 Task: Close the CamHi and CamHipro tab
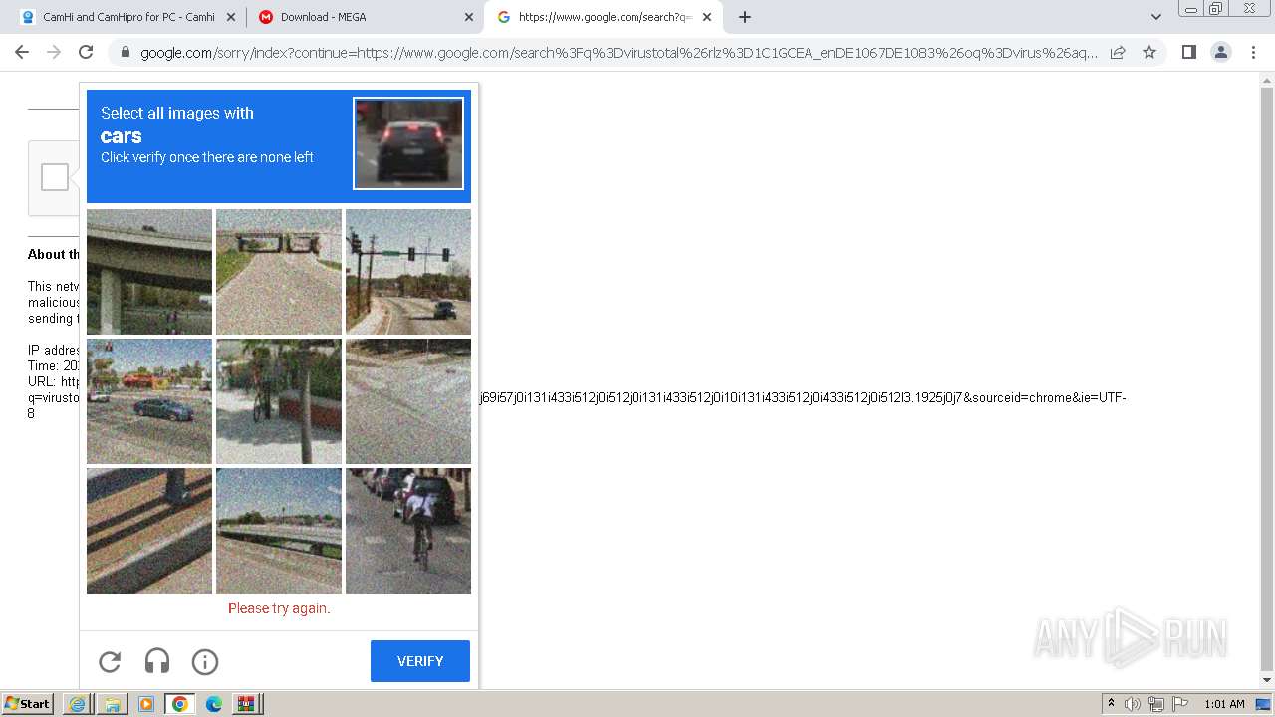231,17
